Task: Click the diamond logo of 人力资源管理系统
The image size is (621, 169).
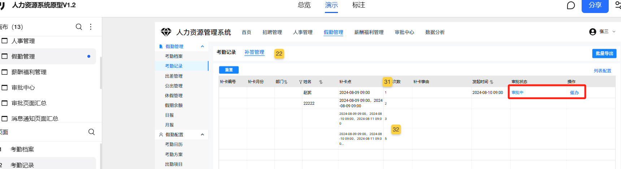Action: point(166,32)
